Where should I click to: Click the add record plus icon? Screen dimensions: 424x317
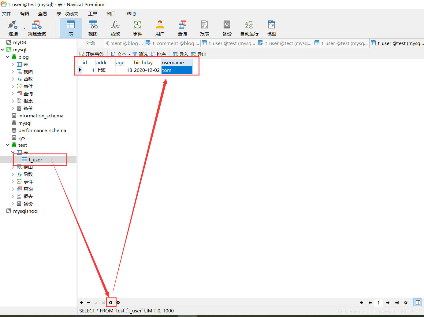(x=81, y=303)
